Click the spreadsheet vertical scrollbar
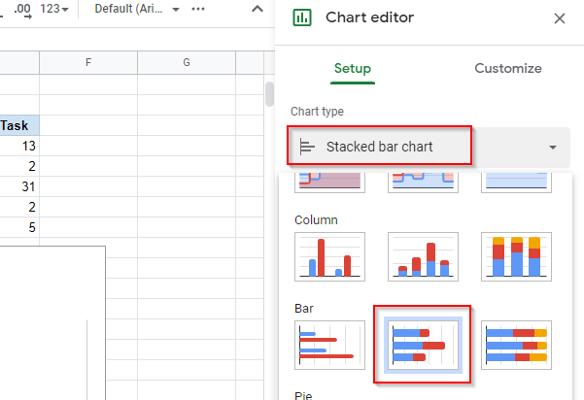 click(270, 94)
